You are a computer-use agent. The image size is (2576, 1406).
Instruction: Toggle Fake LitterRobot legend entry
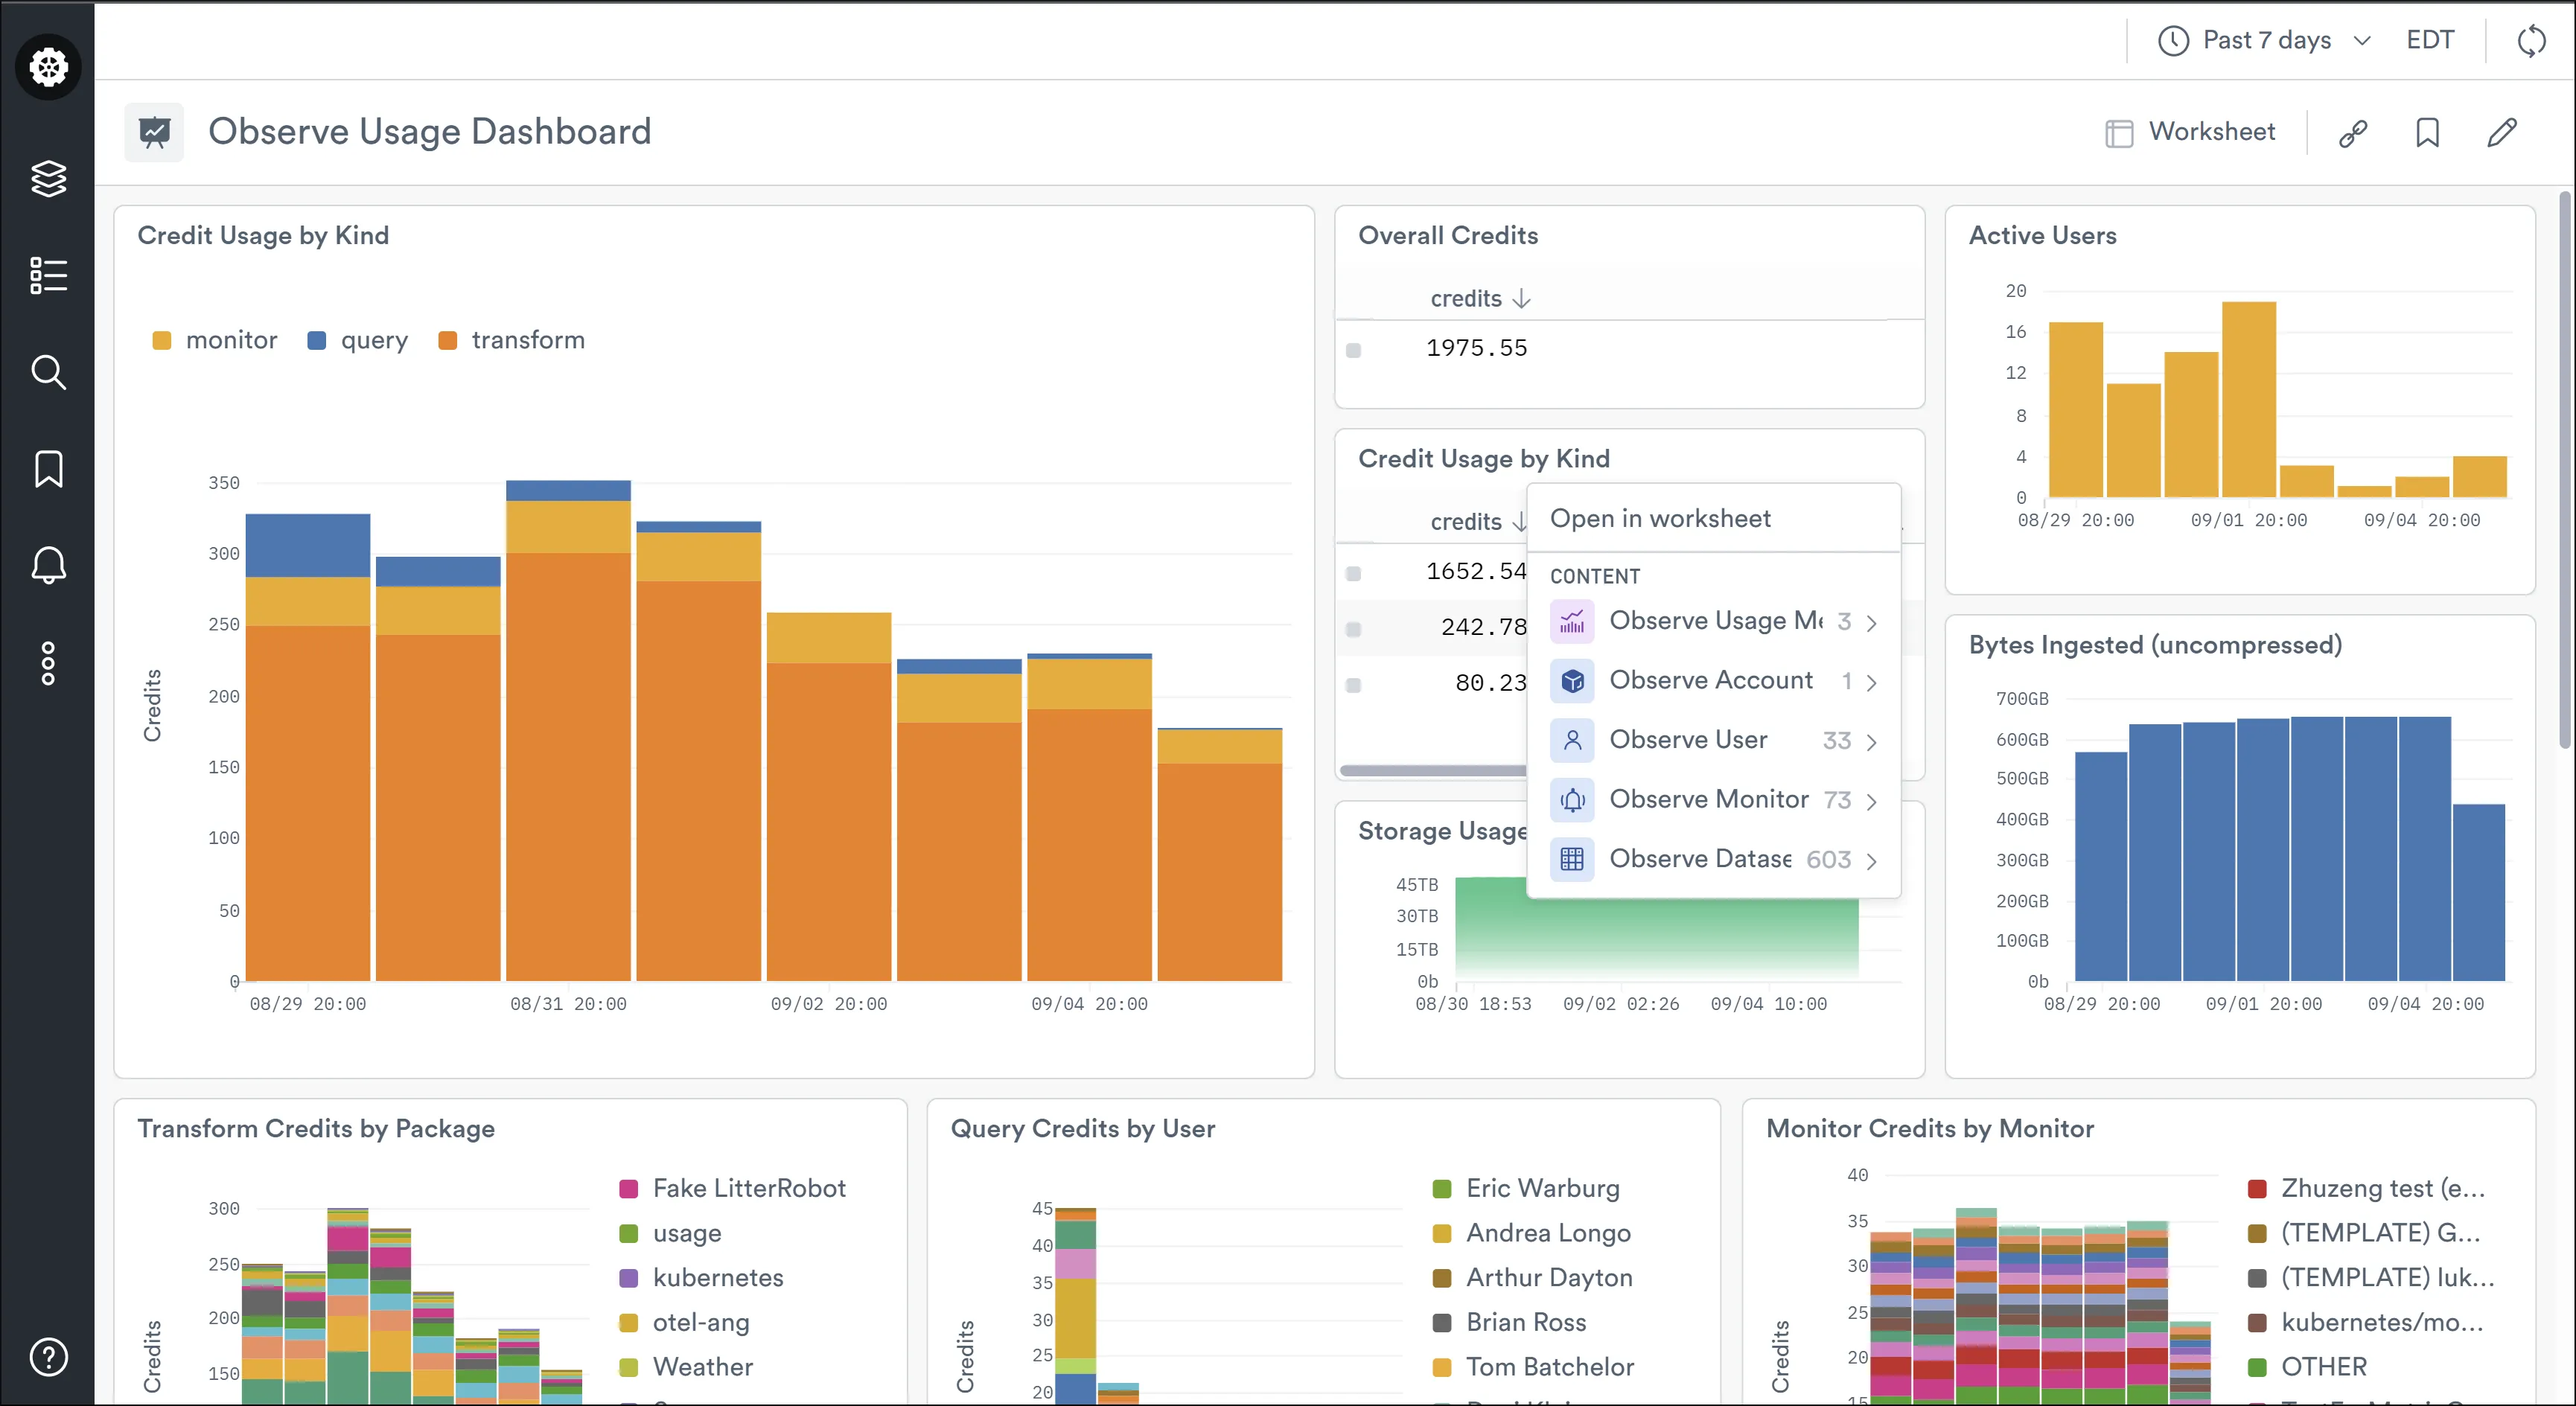click(x=733, y=1188)
